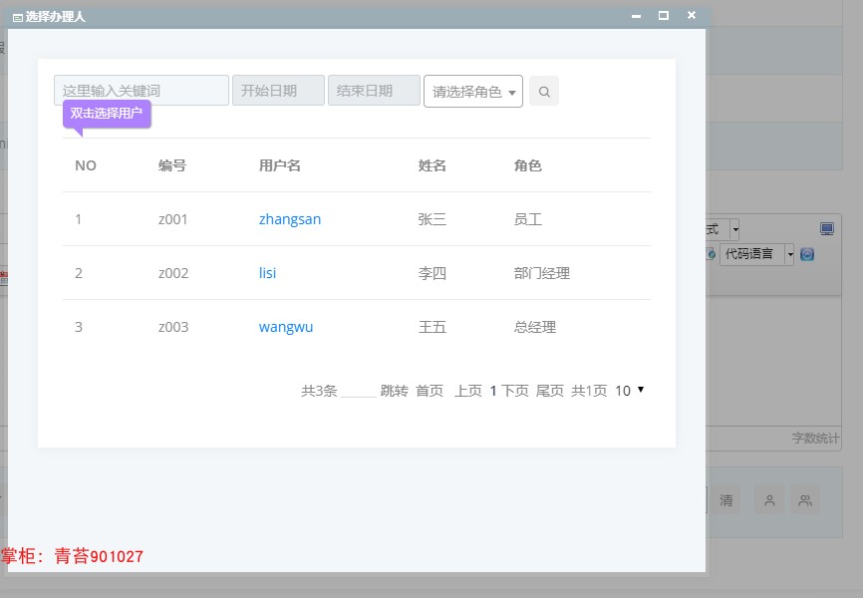Expand the 代码语言 dropdown arrow
863x598 pixels.
[x=791, y=253]
